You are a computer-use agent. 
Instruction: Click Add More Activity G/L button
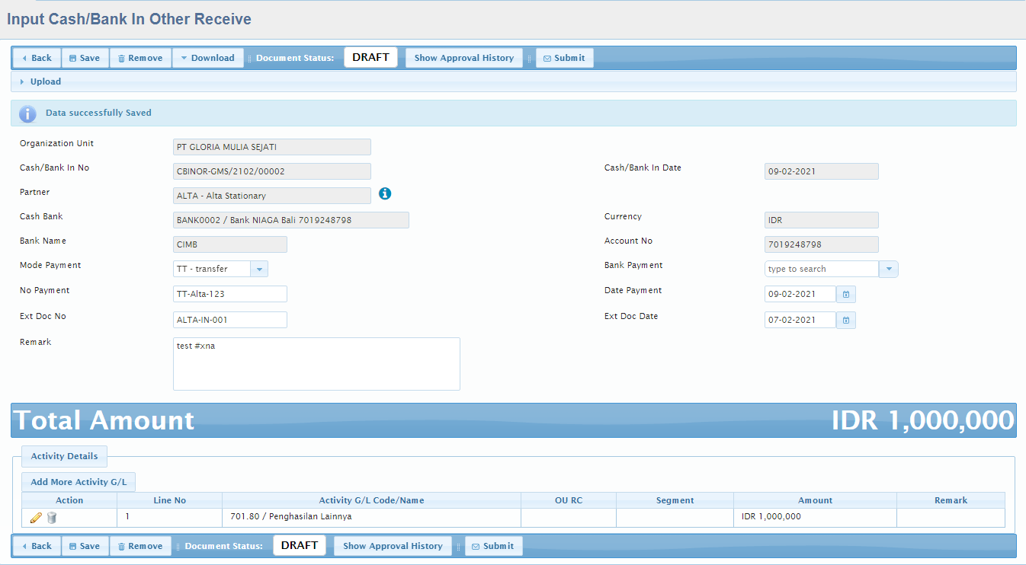(79, 482)
